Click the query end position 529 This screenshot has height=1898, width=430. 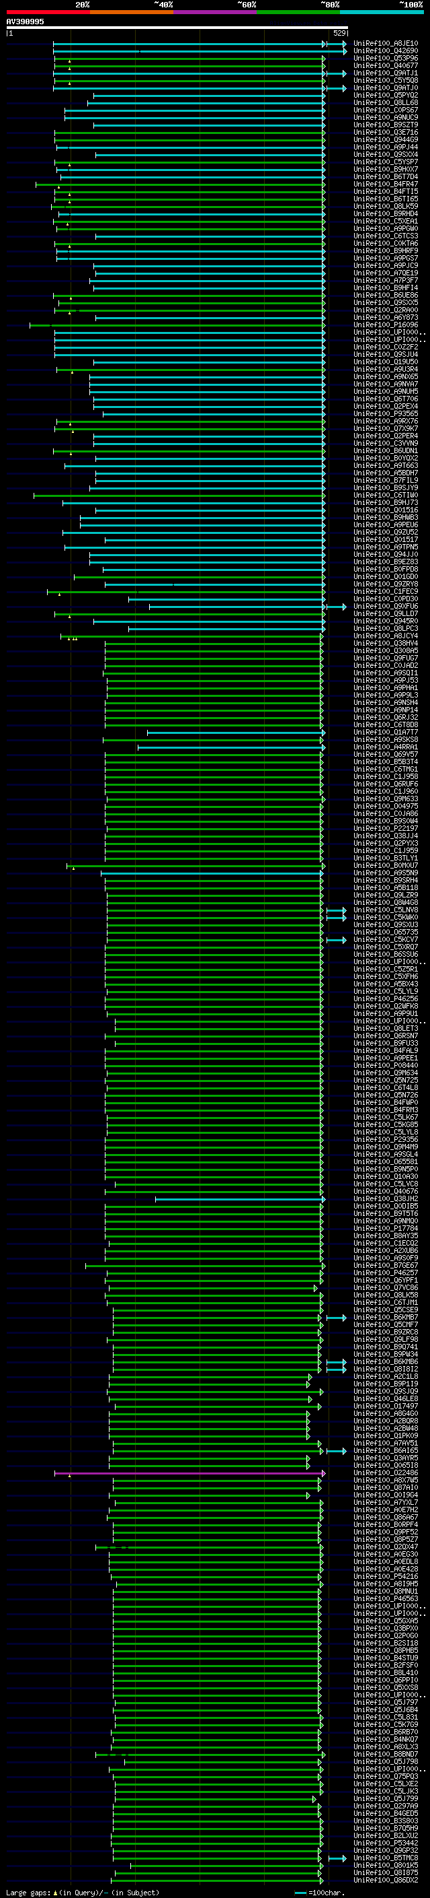339,33
